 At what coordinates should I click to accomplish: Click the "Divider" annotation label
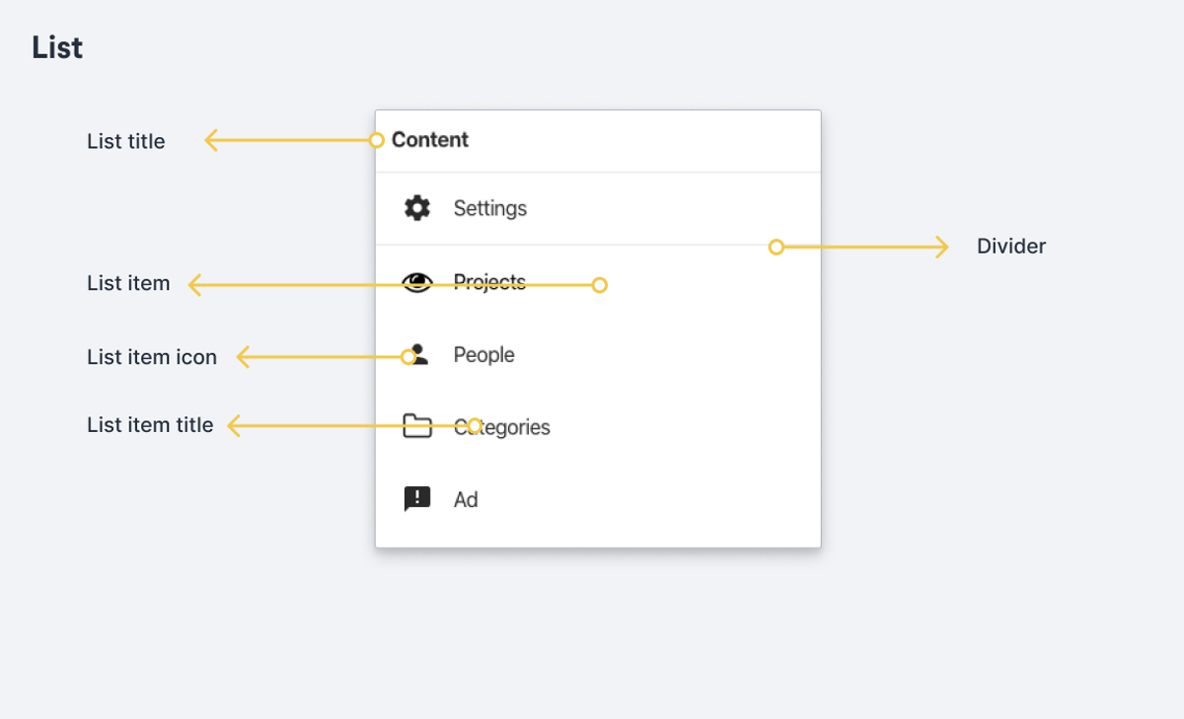(1010, 246)
